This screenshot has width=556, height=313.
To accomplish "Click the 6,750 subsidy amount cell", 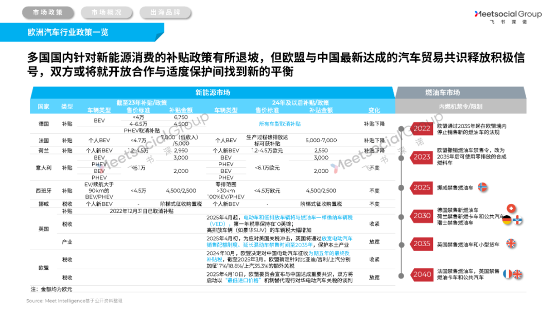I will [181, 117].
